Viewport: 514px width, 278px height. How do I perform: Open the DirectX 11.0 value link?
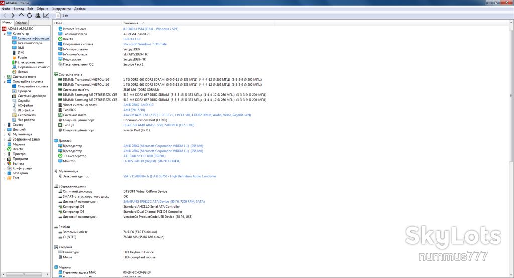(x=132, y=39)
